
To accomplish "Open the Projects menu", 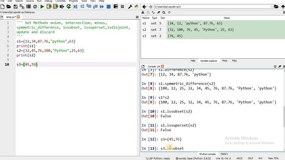I will pyautogui.click(x=73, y=1).
